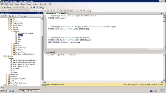This screenshot has width=166, height=93.
Task: Click Database Engine Query icon beside New Query
Action: point(14,7)
